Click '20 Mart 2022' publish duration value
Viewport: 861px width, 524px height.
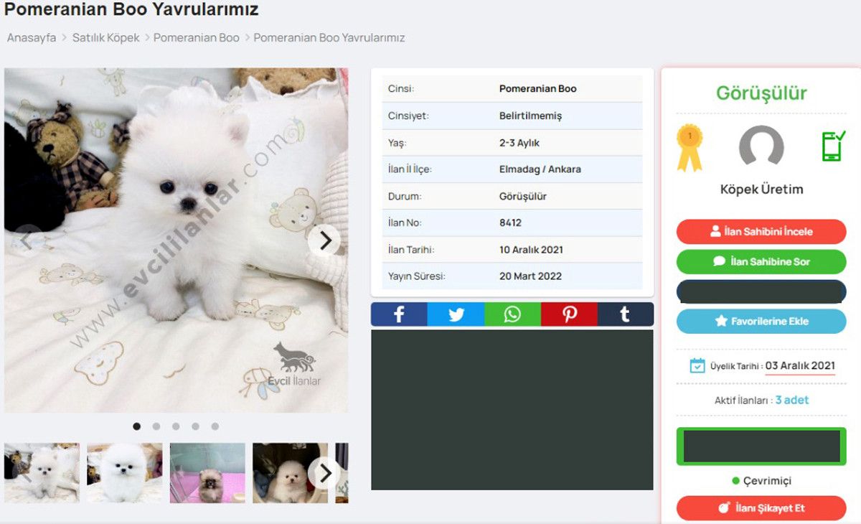pos(530,276)
